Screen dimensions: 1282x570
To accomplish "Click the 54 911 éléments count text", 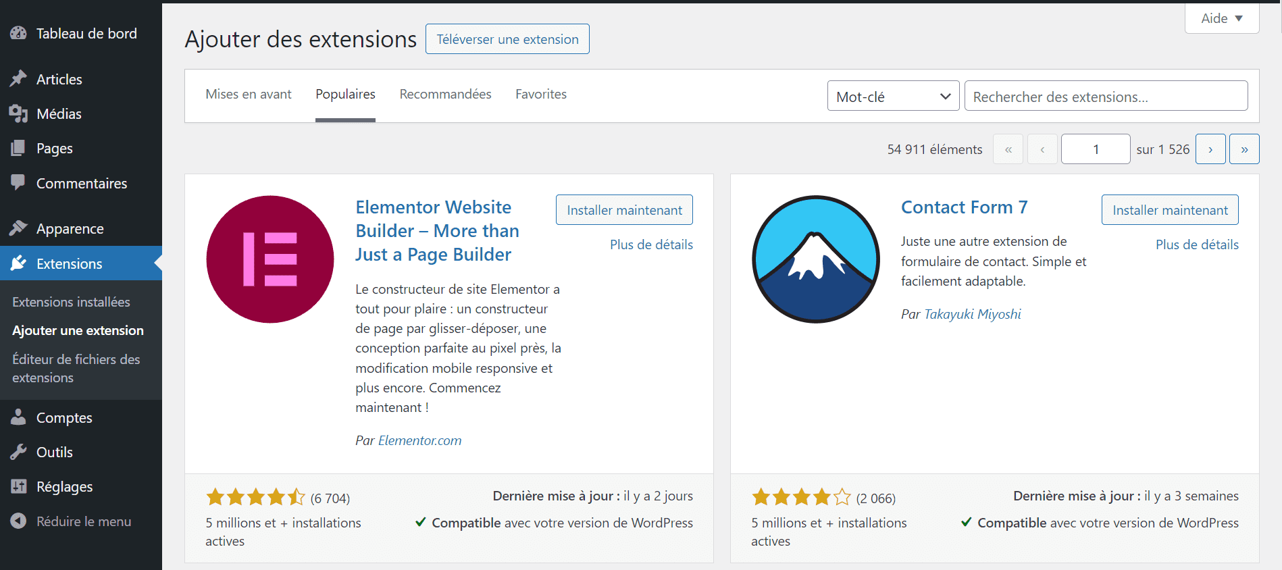I will [x=935, y=149].
